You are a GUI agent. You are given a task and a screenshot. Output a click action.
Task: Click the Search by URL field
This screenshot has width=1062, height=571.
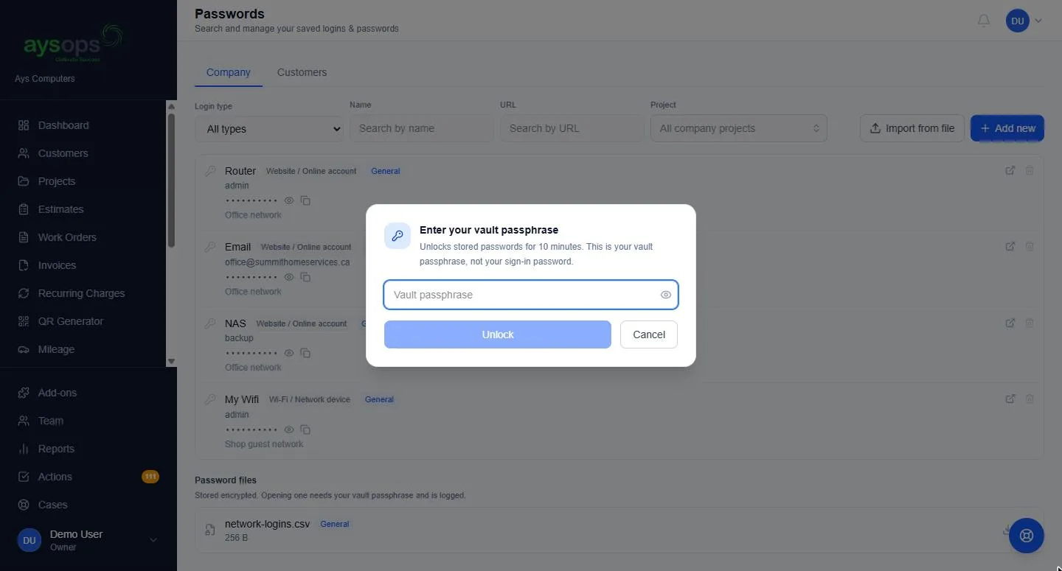click(x=572, y=128)
